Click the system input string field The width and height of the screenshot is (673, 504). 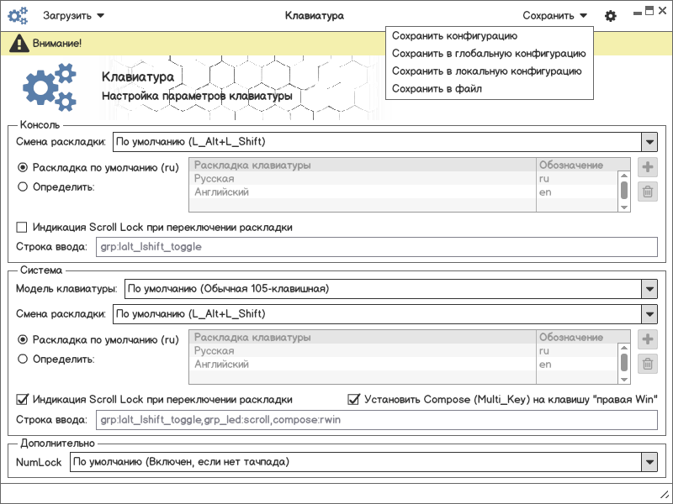click(x=376, y=419)
